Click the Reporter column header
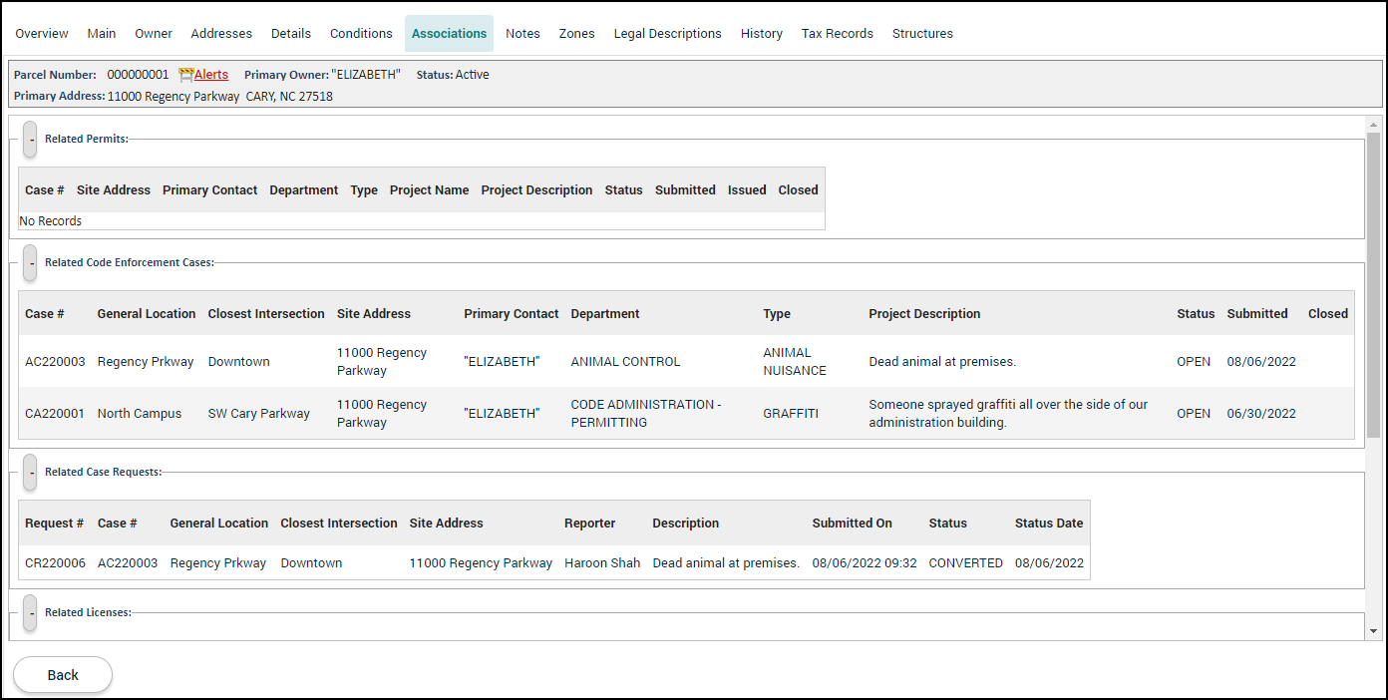The image size is (1388, 700). [x=590, y=524]
